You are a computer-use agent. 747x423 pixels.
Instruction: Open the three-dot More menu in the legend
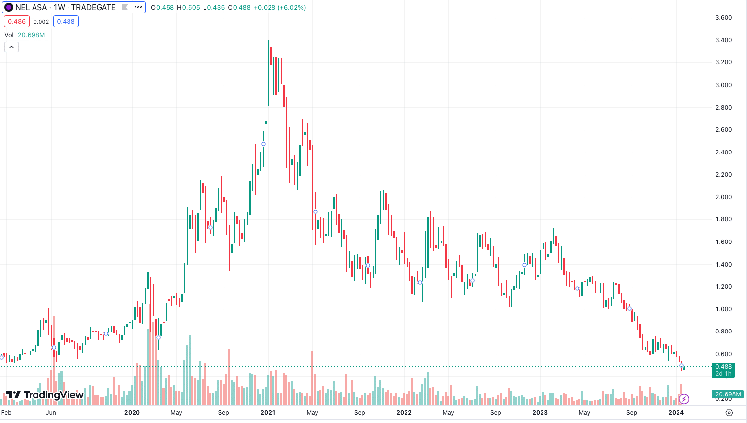[138, 7]
